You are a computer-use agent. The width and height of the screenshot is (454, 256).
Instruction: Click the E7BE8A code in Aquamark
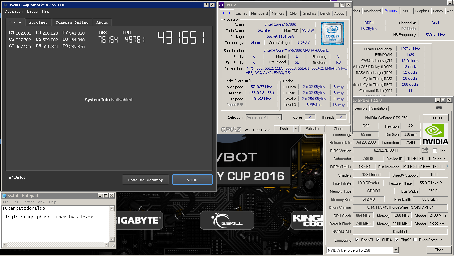(x=17, y=178)
